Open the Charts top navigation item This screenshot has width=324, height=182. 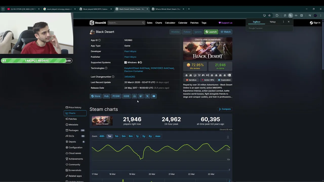click(x=159, y=23)
